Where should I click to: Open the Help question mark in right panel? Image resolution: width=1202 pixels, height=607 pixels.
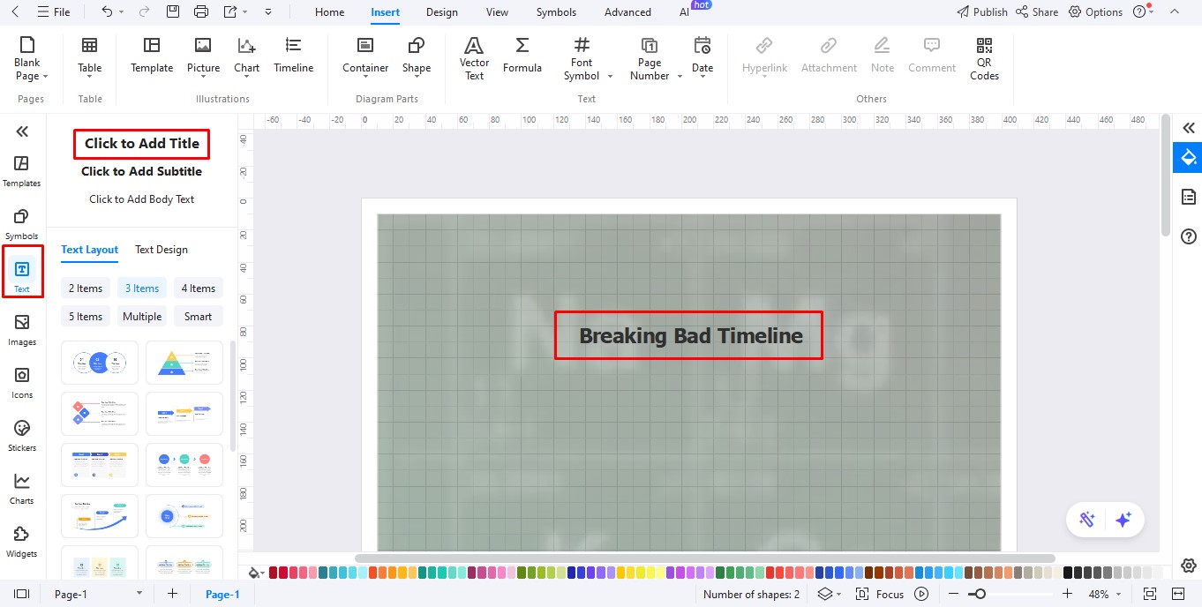[1188, 236]
